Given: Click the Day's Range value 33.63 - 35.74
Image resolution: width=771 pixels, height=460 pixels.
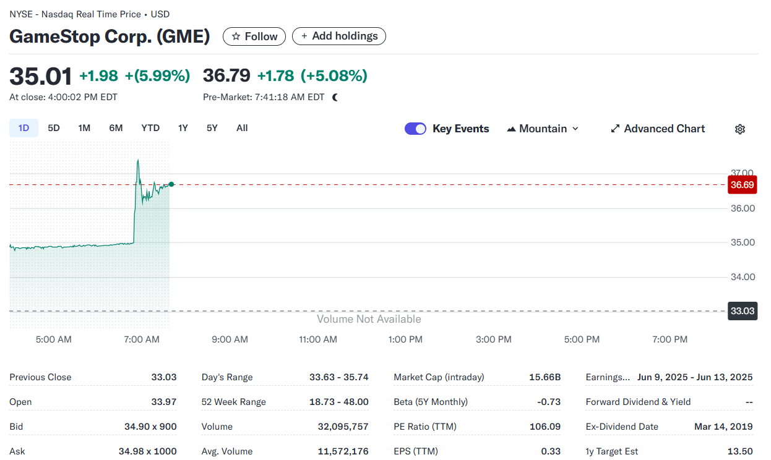Looking at the screenshot, I should point(339,377).
